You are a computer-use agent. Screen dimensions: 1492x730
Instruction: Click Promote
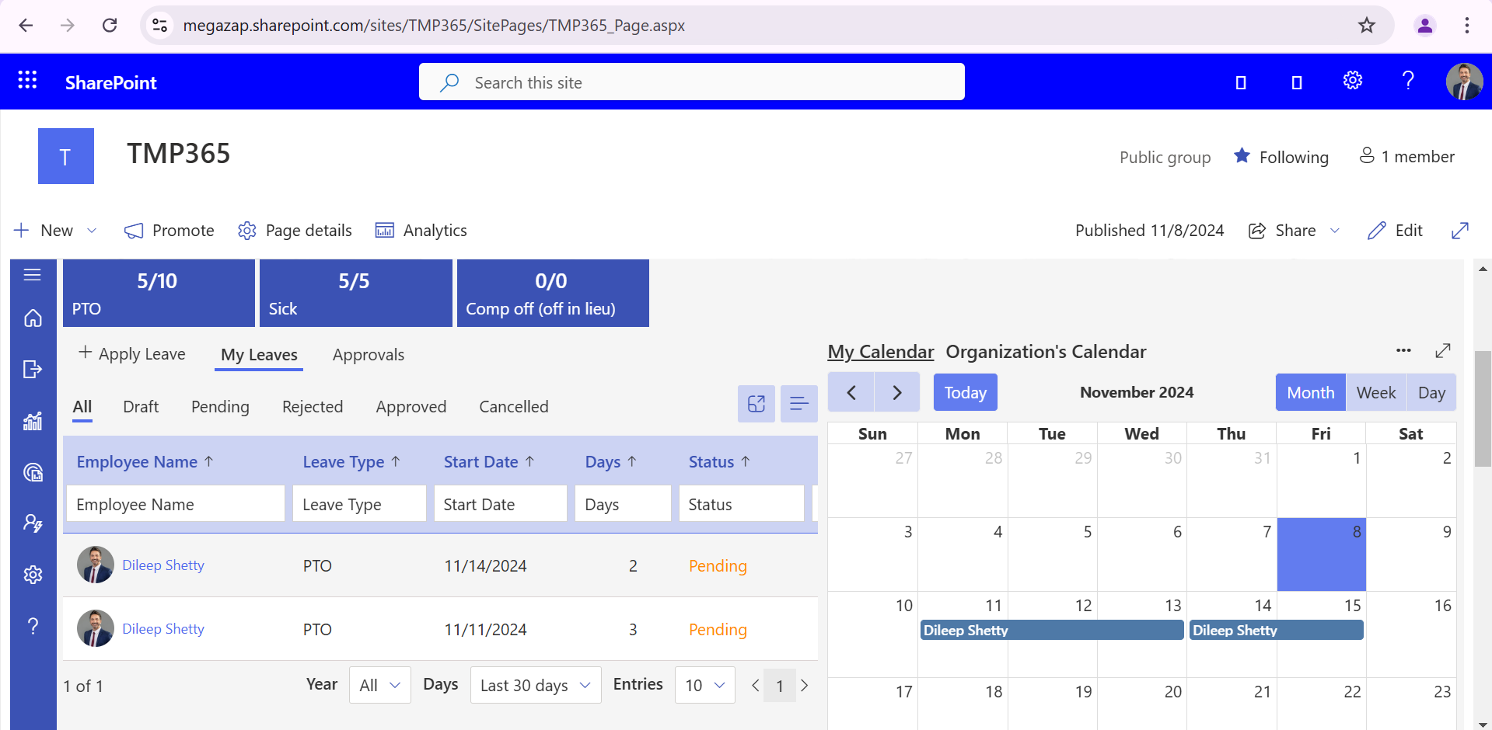[169, 231]
